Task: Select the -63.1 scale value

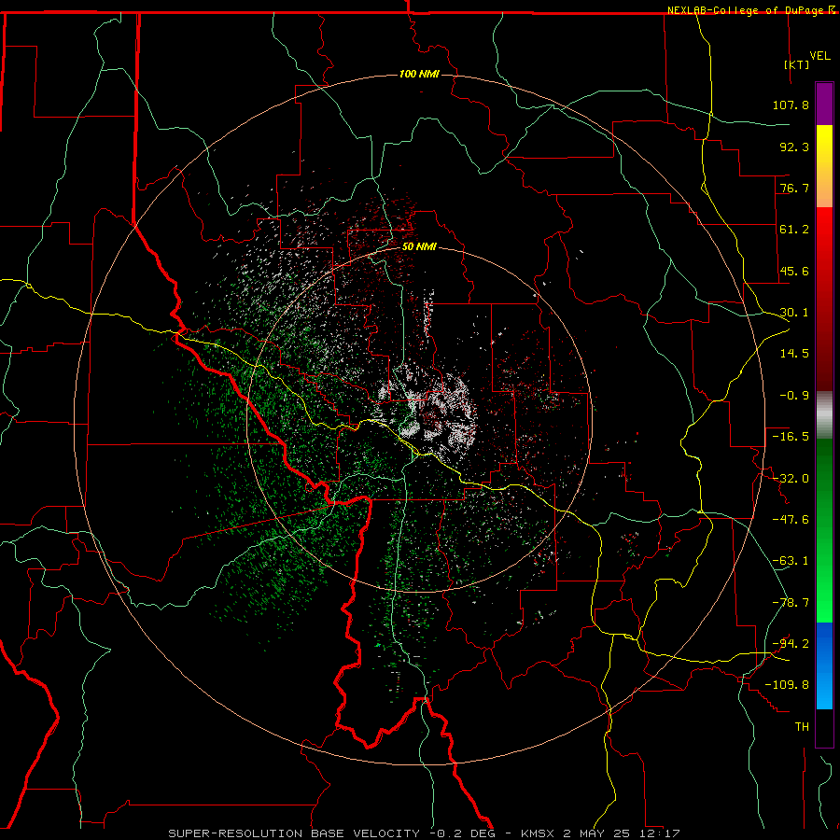Action: 791,561
